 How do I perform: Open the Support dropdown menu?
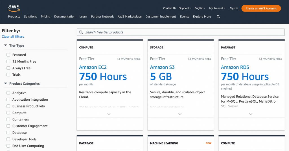[185, 8]
